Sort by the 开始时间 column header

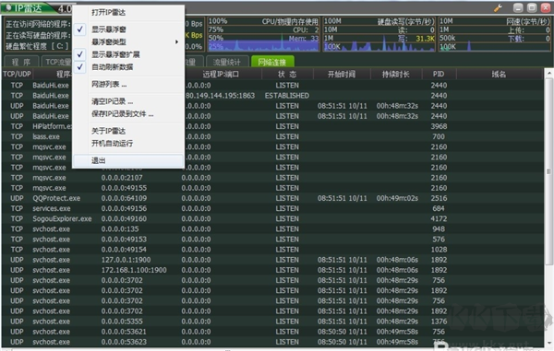[x=342, y=74]
